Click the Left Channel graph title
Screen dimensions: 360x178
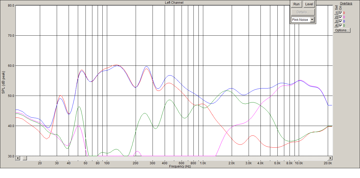pos(174,3)
